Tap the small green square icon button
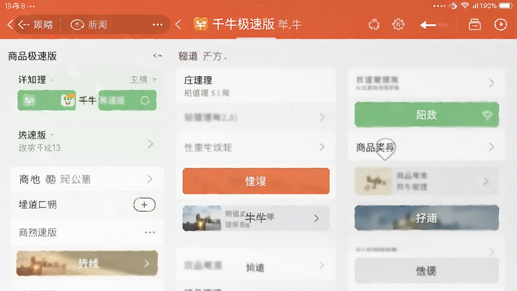Viewport: 517px width, 291px height. click(29, 101)
